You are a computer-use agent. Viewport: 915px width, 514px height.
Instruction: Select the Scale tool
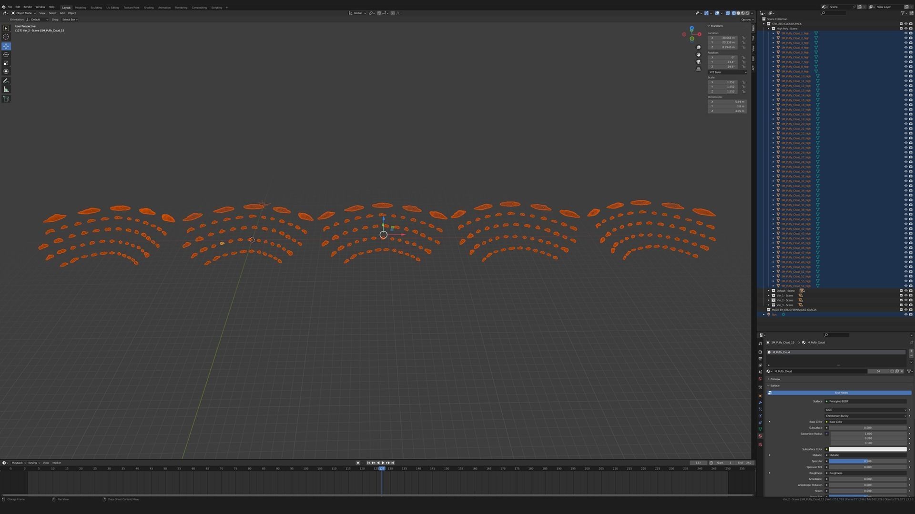tap(6, 63)
